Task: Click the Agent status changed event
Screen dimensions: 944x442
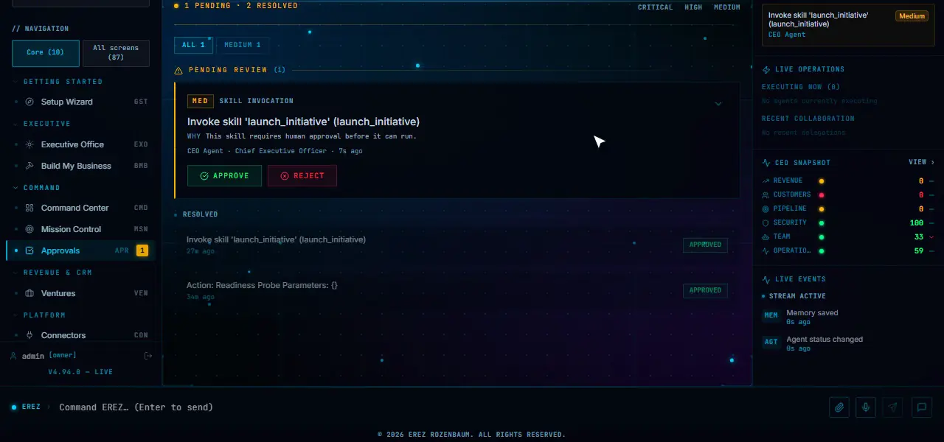Action: [x=848, y=343]
